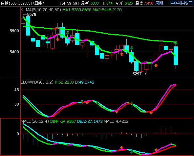Click the 日线 period label in title

coord(38,3)
